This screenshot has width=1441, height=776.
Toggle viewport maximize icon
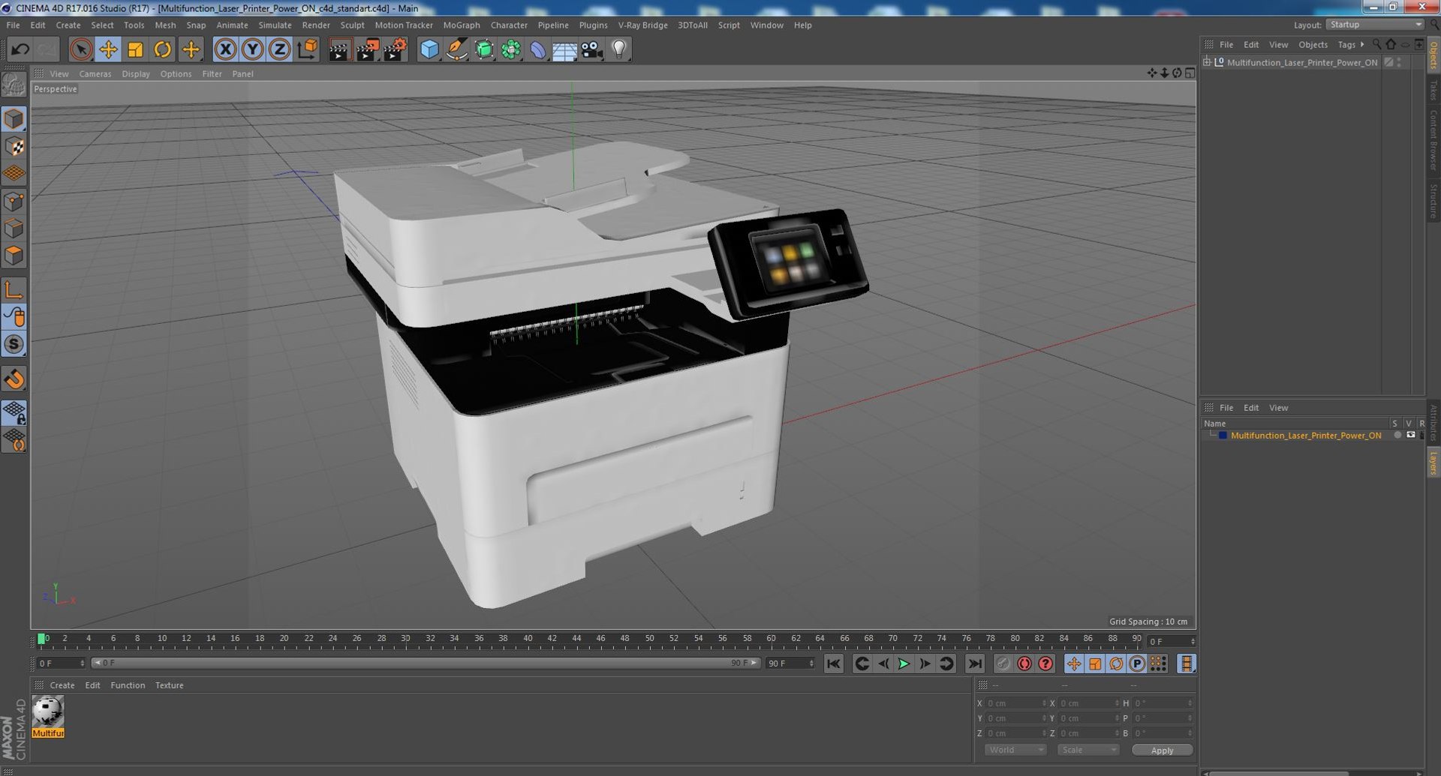click(x=1190, y=73)
